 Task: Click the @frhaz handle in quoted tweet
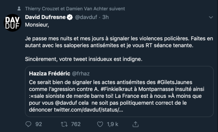pyautogui.click(x=81, y=74)
